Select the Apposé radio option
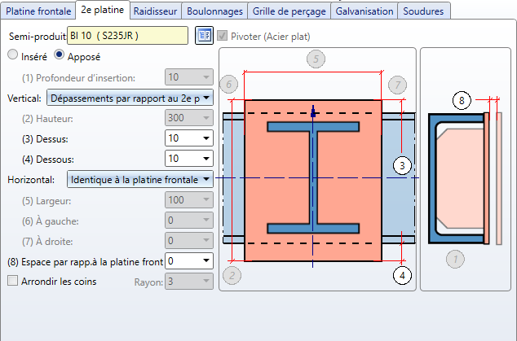This screenshot has height=341, width=517. click(59, 55)
